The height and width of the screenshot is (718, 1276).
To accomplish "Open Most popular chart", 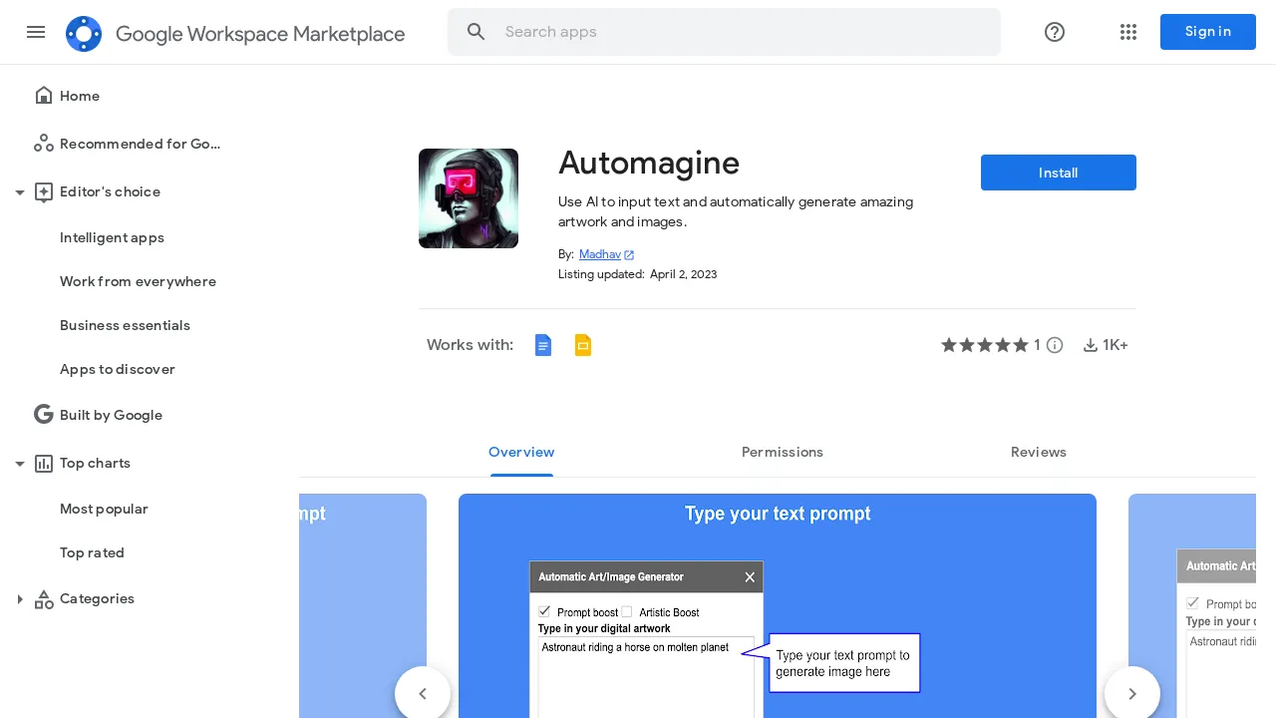I will pos(104,509).
